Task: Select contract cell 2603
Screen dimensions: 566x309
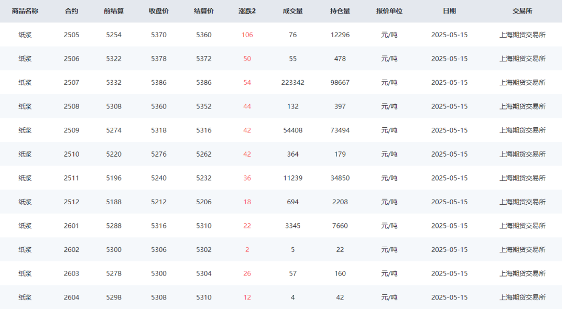Action: (x=71, y=274)
